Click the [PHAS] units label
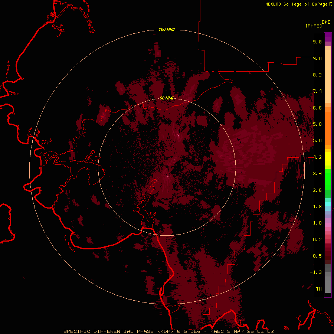Viewport: 334px width, 334px height. pos(314,26)
